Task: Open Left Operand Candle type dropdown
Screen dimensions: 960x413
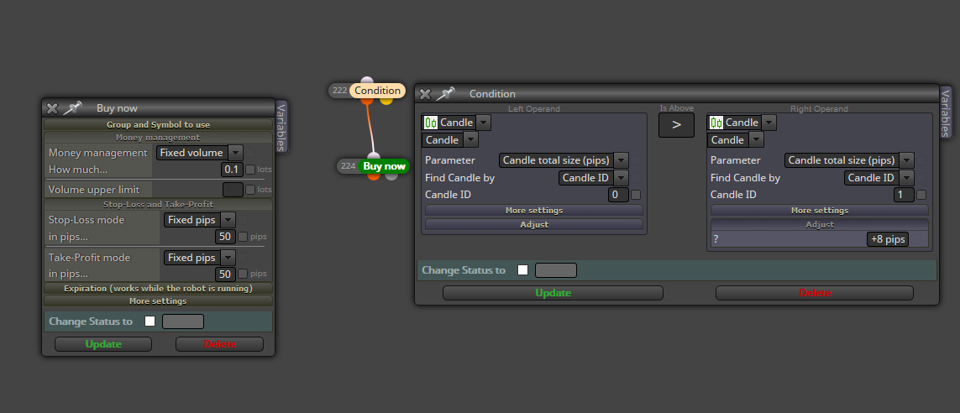Action: 456,123
